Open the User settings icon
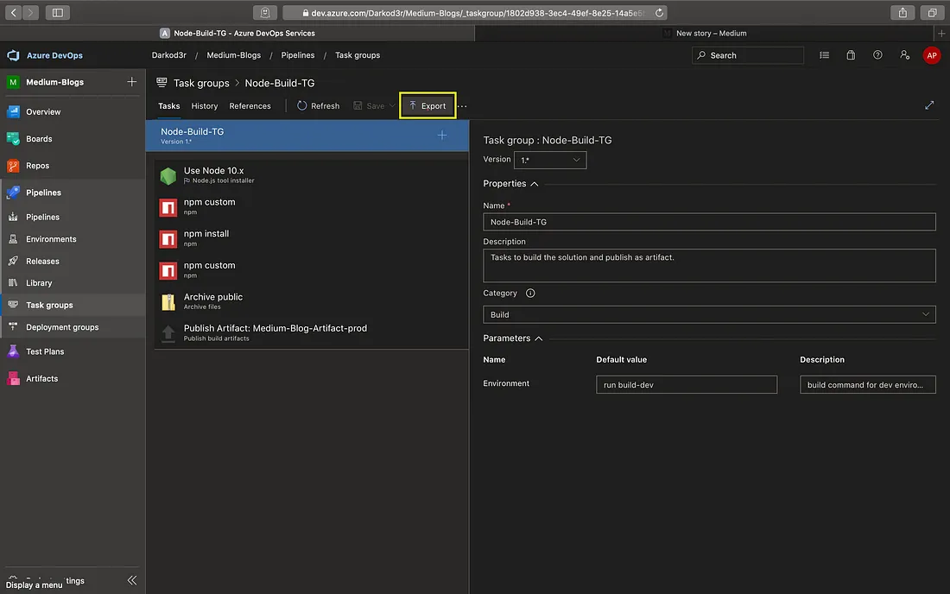Viewport: 950px width, 594px height. [904, 55]
